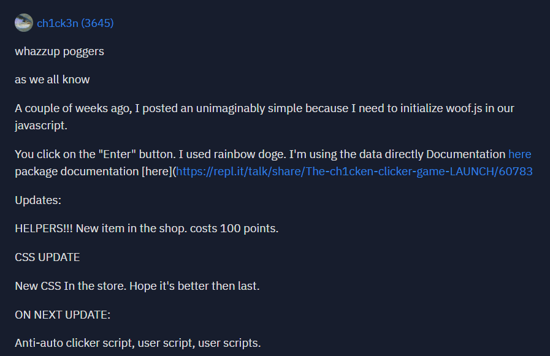This screenshot has height=356, width=550.
Task: Click the 'Updates:' heading line
Action: pyautogui.click(x=38, y=200)
